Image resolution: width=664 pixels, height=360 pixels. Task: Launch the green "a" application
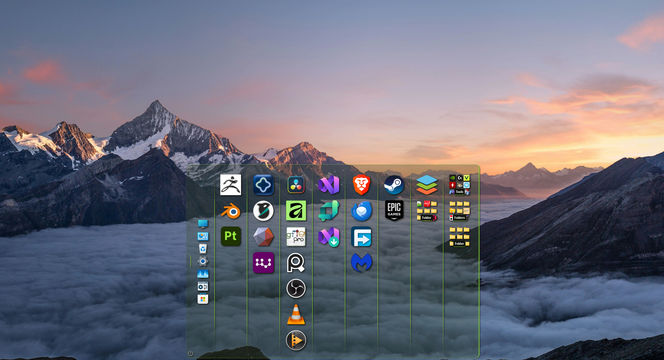(296, 210)
